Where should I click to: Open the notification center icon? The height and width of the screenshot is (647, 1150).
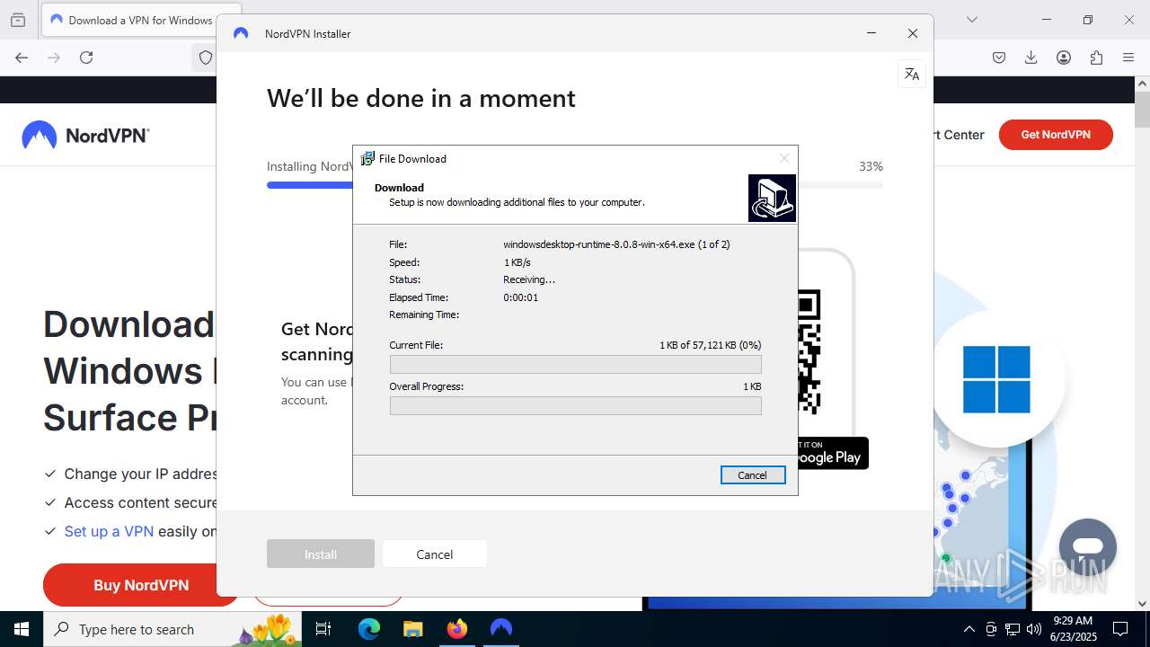1120,629
